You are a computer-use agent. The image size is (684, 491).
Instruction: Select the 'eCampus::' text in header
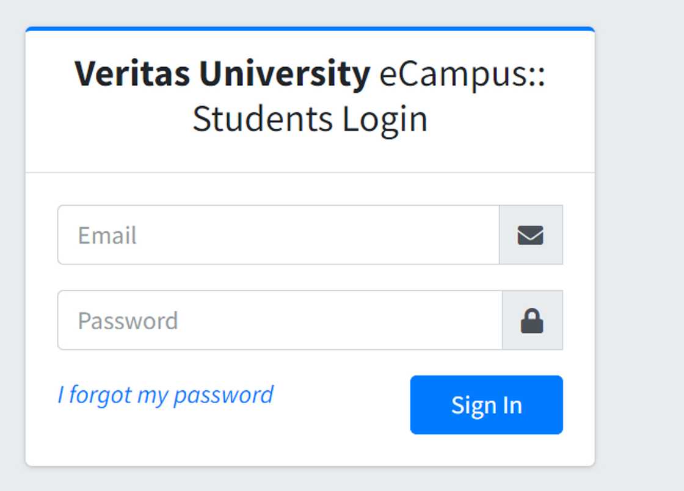462,74
